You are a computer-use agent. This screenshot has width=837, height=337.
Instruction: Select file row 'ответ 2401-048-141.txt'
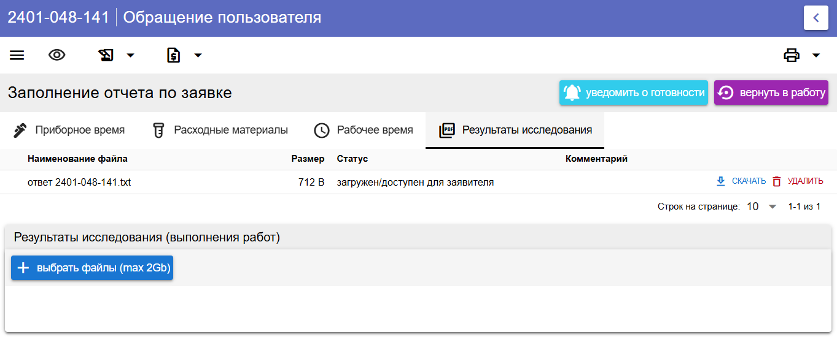pyautogui.click(x=418, y=182)
